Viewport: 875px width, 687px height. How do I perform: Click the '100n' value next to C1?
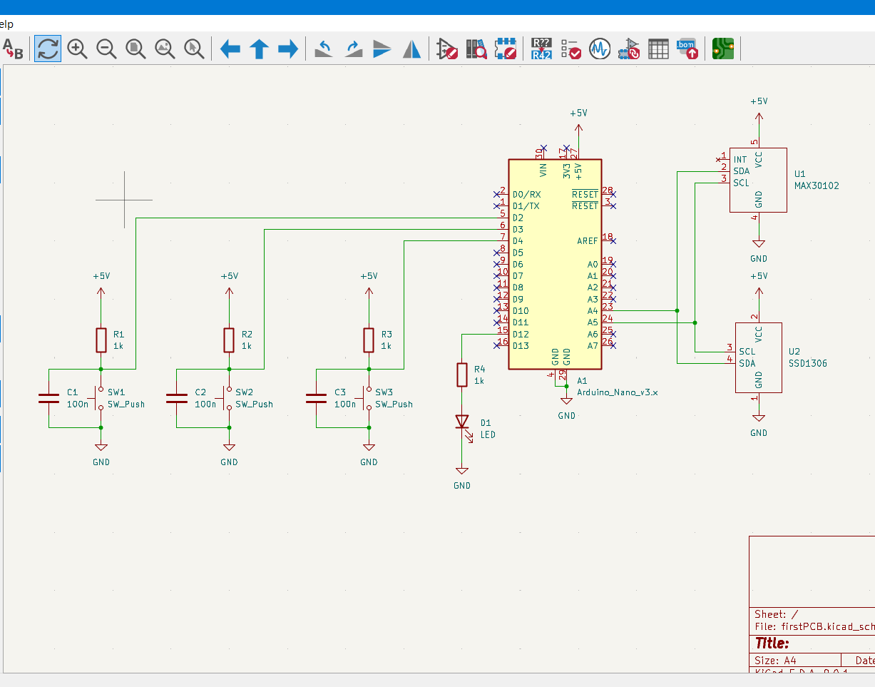tap(77, 404)
